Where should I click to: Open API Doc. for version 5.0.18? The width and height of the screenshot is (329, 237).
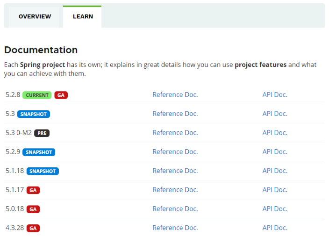click(x=275, y=209)
